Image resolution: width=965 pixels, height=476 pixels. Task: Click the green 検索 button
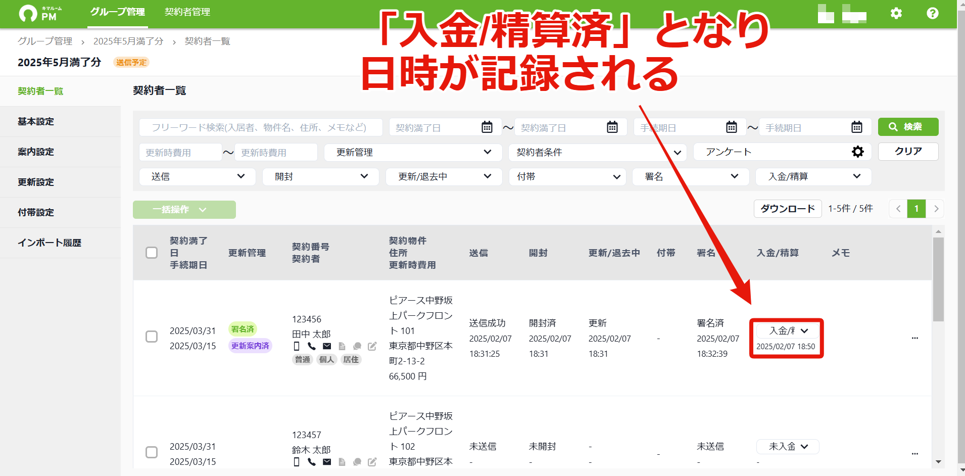tap(908, 127)
